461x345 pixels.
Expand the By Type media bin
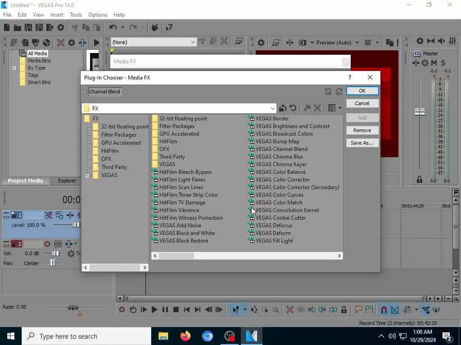[x=14, y=68]
